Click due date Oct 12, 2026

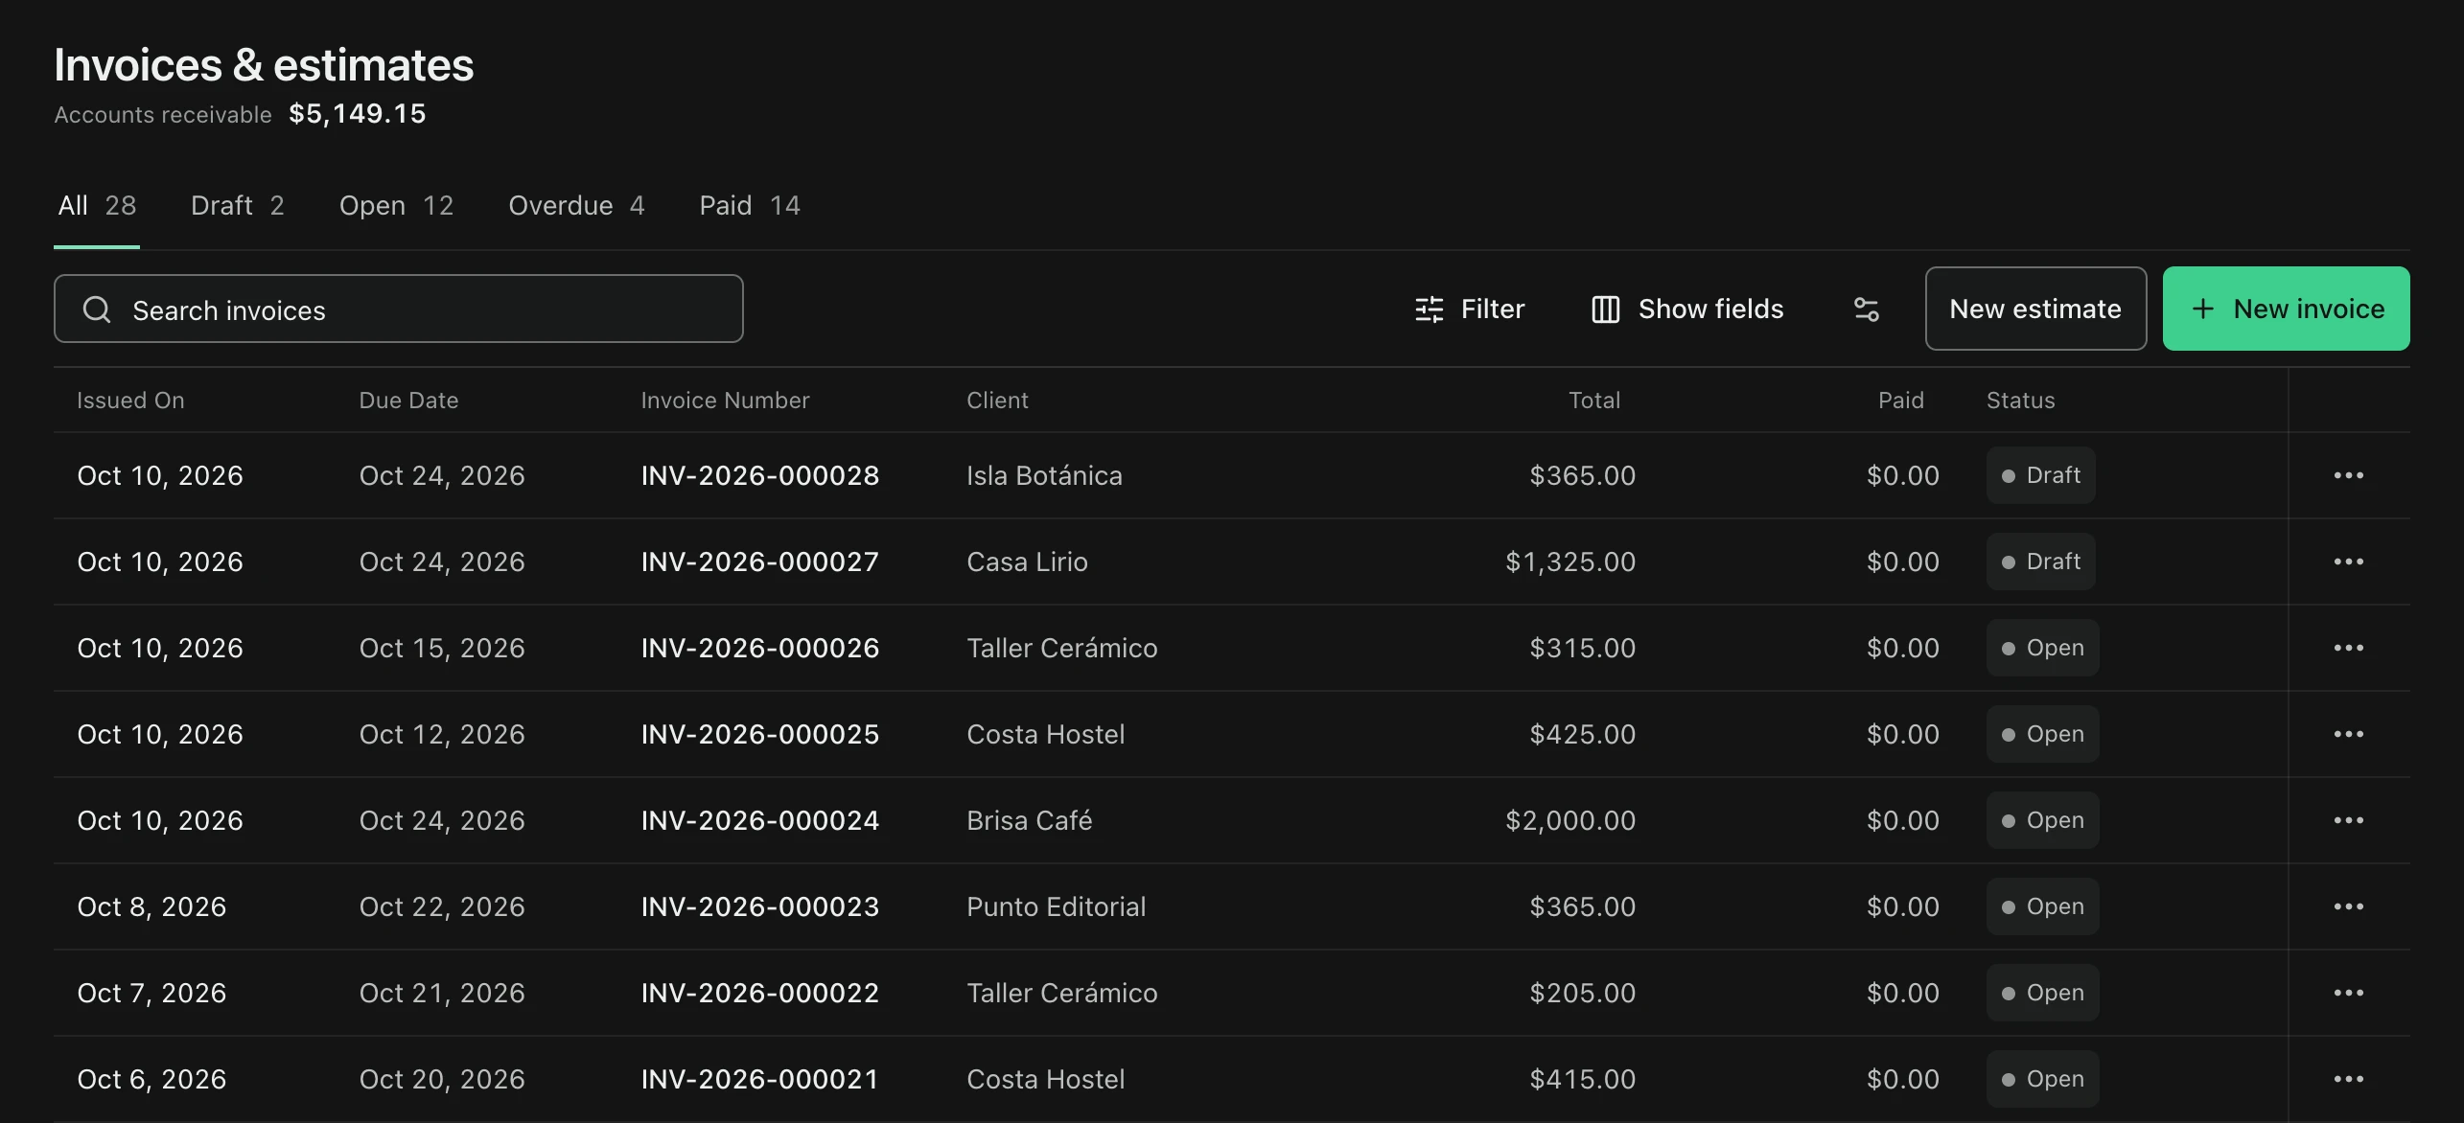coord(442,735)
